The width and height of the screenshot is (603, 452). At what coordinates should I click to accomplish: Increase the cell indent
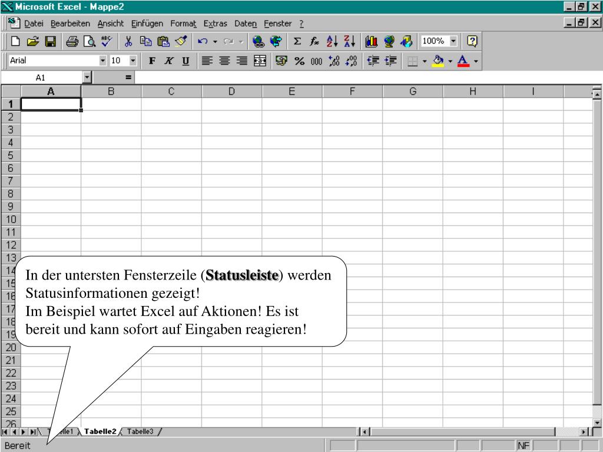pos(390,61)
